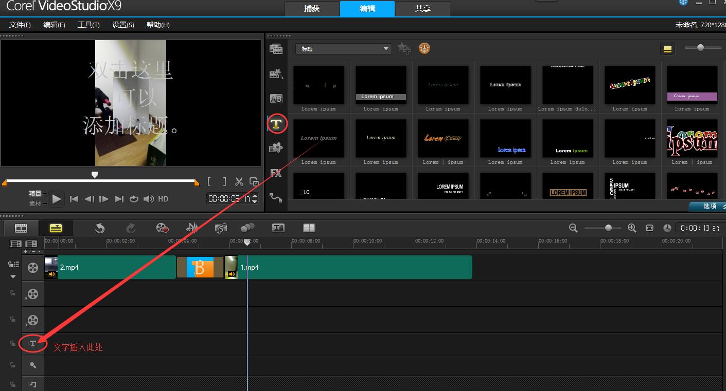Fit project in timeline window
The width and height of the screenshot is (726, 391).
650,228
